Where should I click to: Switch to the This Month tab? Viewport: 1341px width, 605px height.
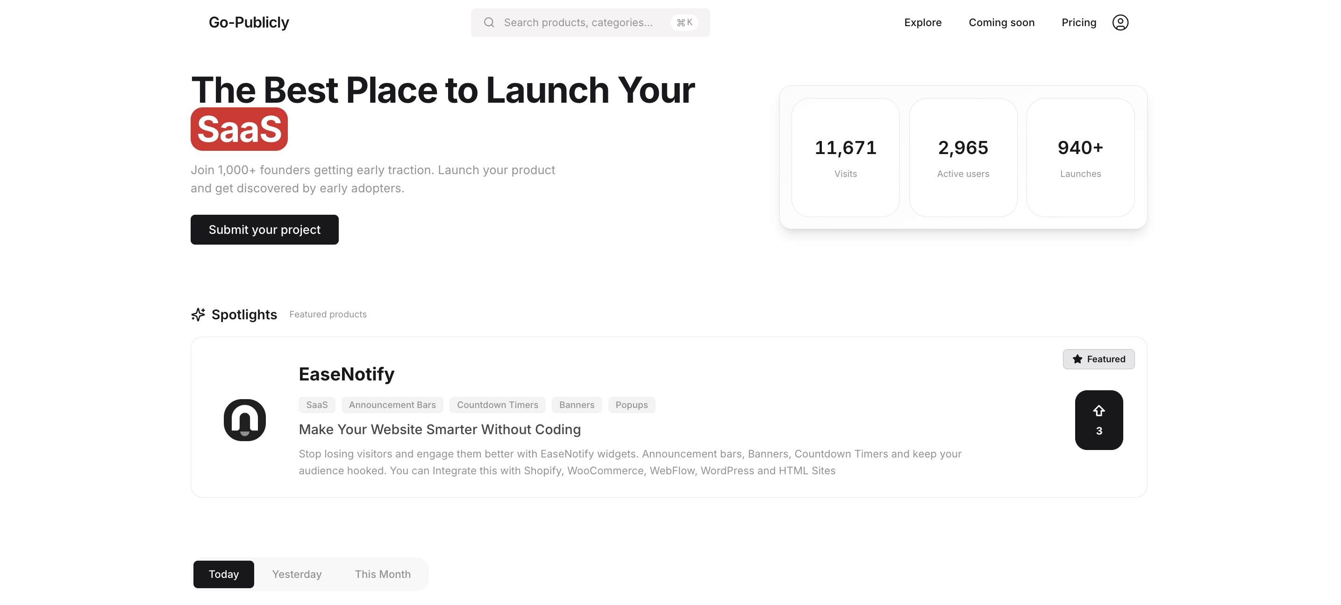(x=383, y=574)
